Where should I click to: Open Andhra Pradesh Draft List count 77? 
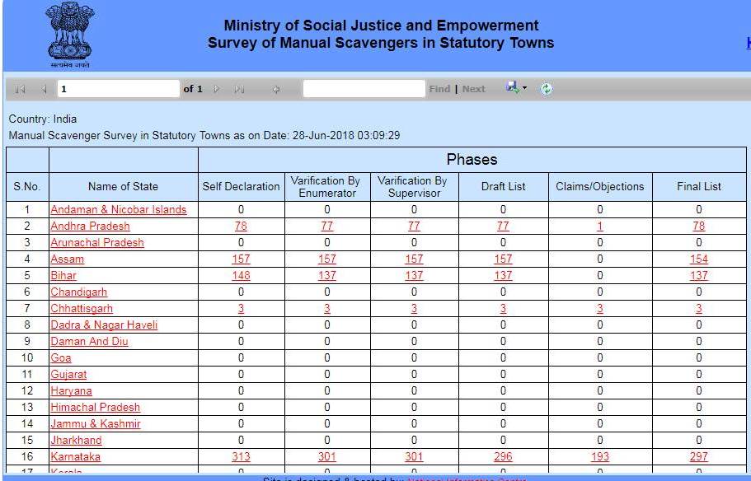503,226
